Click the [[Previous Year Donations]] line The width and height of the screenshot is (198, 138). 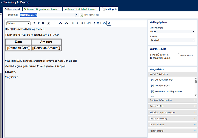pyautogui.click(x=41, y=61)
